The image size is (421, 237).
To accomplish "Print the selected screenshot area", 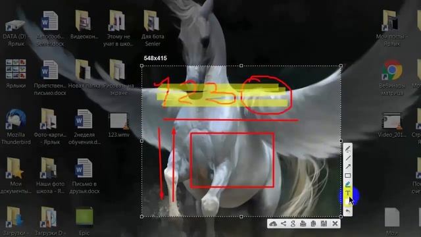I will point(303,224).
